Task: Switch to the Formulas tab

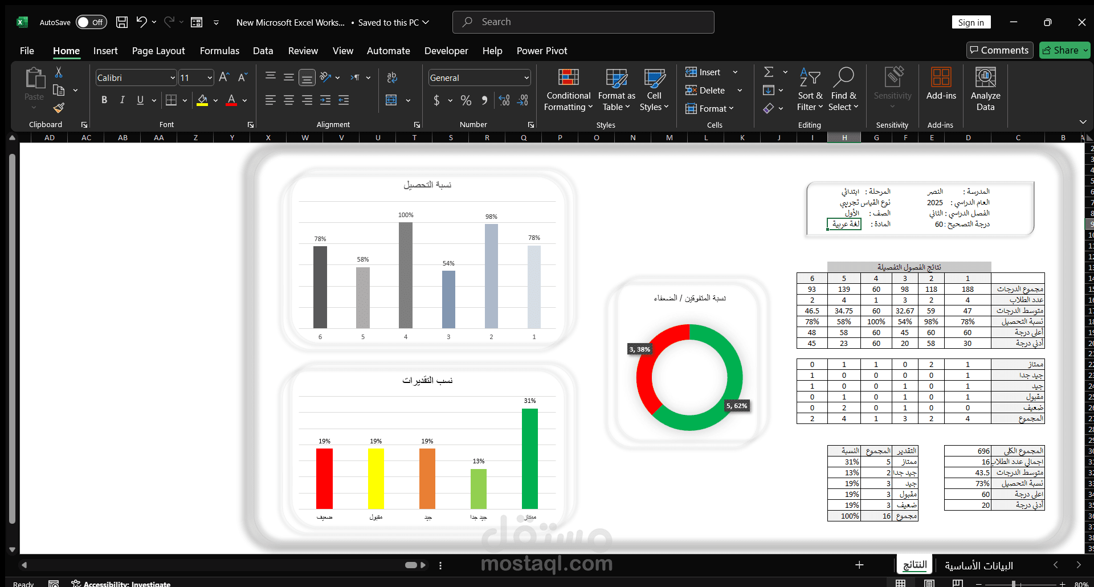Action: pyautogui.click(x=219, y=51)
